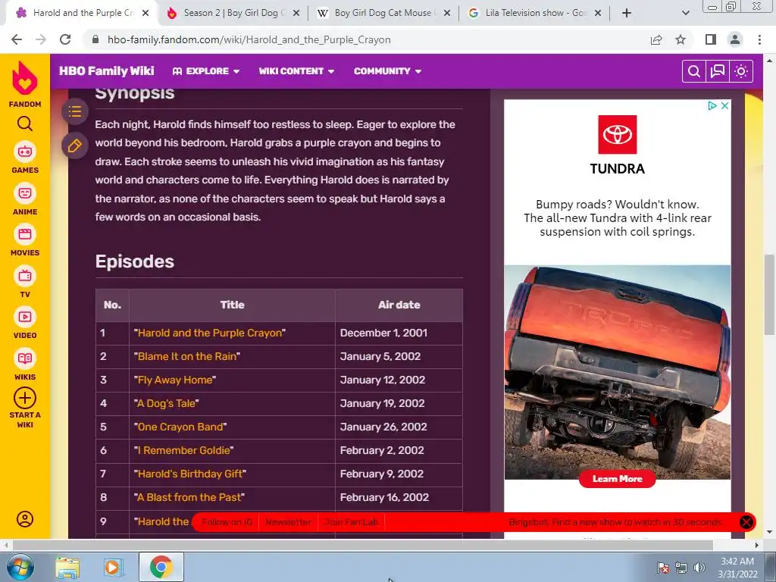Screen dimensions: 776x582
Task: Click the browser forward arrow
Action: pos(41,39)
